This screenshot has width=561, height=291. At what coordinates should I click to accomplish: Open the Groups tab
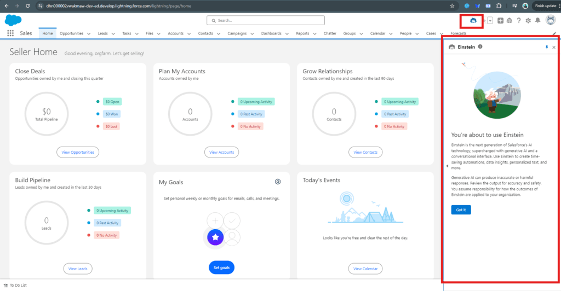click(x=349, y=33)
